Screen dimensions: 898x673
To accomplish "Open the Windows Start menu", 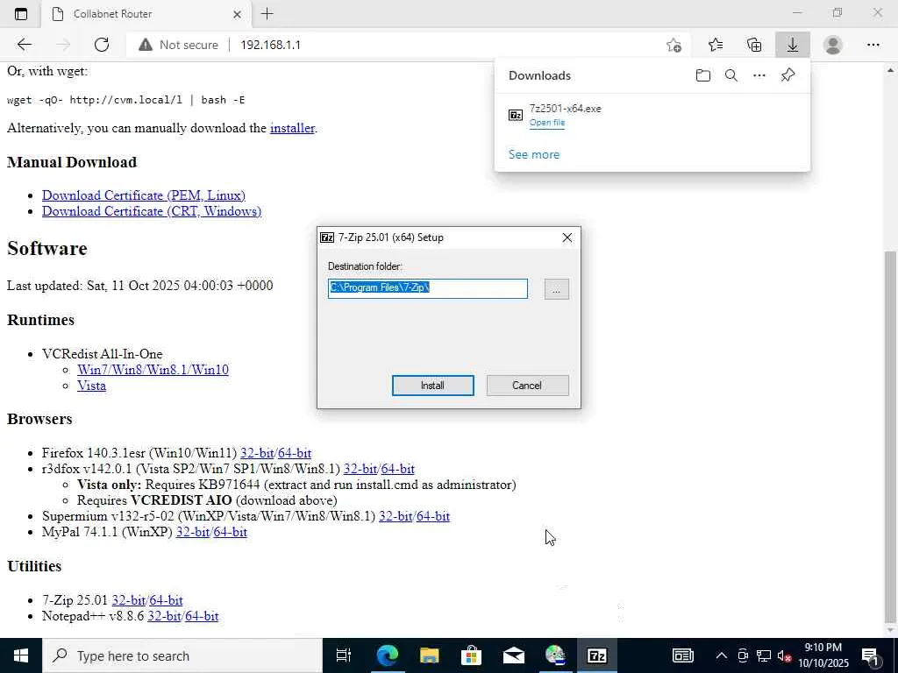I will click(x=21, y=655).
